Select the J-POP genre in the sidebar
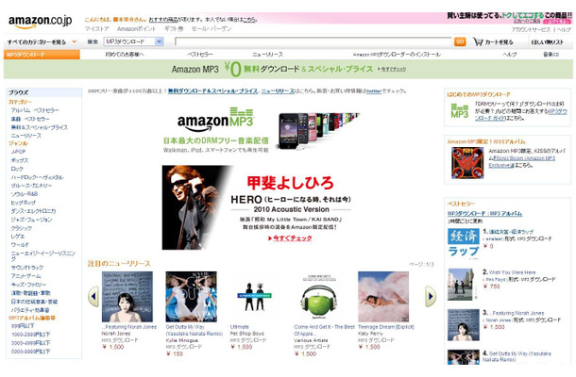The width and height of the screenshot is (576, 377). 18,152
